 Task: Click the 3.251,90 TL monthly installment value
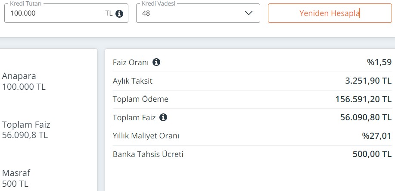pyautogui.click(x=368, y=81)
